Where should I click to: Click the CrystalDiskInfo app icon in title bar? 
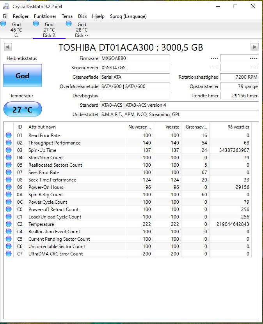click(x=6, y=6)
